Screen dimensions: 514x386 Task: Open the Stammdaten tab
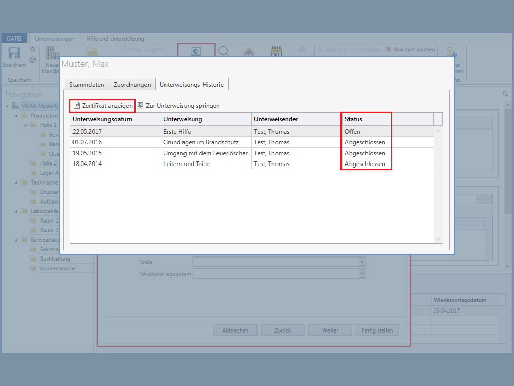coord(86,85)
